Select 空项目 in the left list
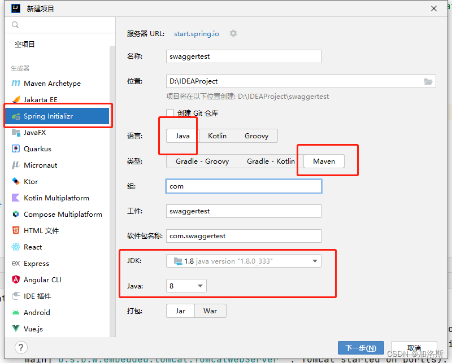This screenshot has height=363, width=452. point(25,45)
